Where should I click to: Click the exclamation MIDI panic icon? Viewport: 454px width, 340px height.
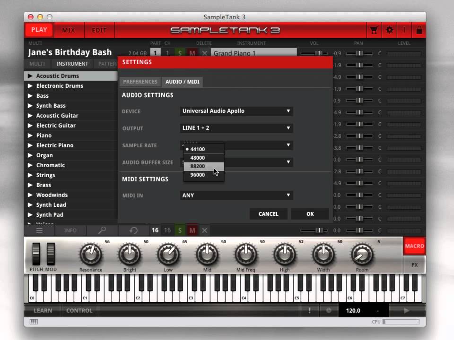tap(309, 311)
